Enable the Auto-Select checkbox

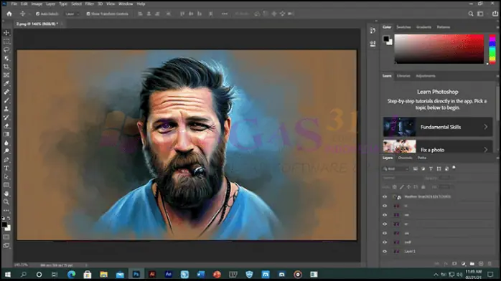tap(38, 14)
